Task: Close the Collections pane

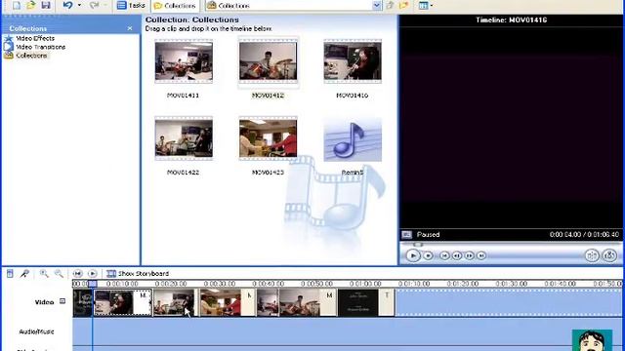Action: coord(130,28)
